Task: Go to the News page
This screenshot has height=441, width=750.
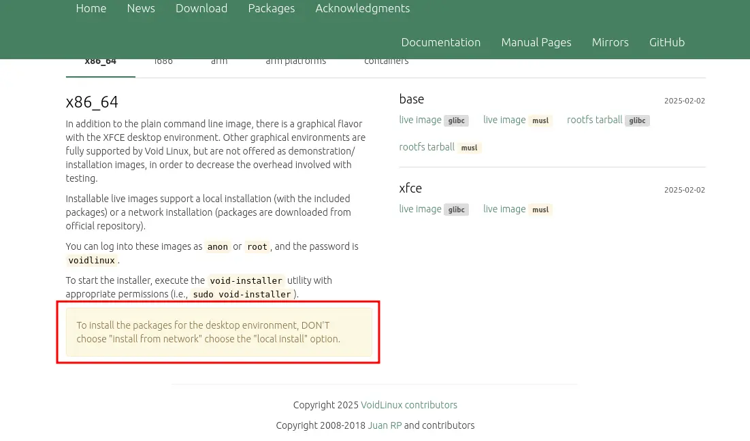Action: [x=141, y=9]
